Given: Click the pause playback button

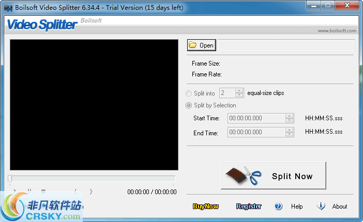Looking at the screenshot, I should pyautogui.click(x=29, y=191).
